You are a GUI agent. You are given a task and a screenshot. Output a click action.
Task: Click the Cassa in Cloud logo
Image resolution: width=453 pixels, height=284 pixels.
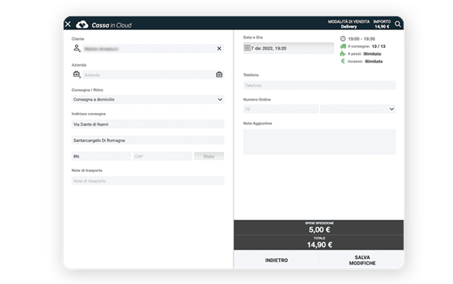(104, 25)
